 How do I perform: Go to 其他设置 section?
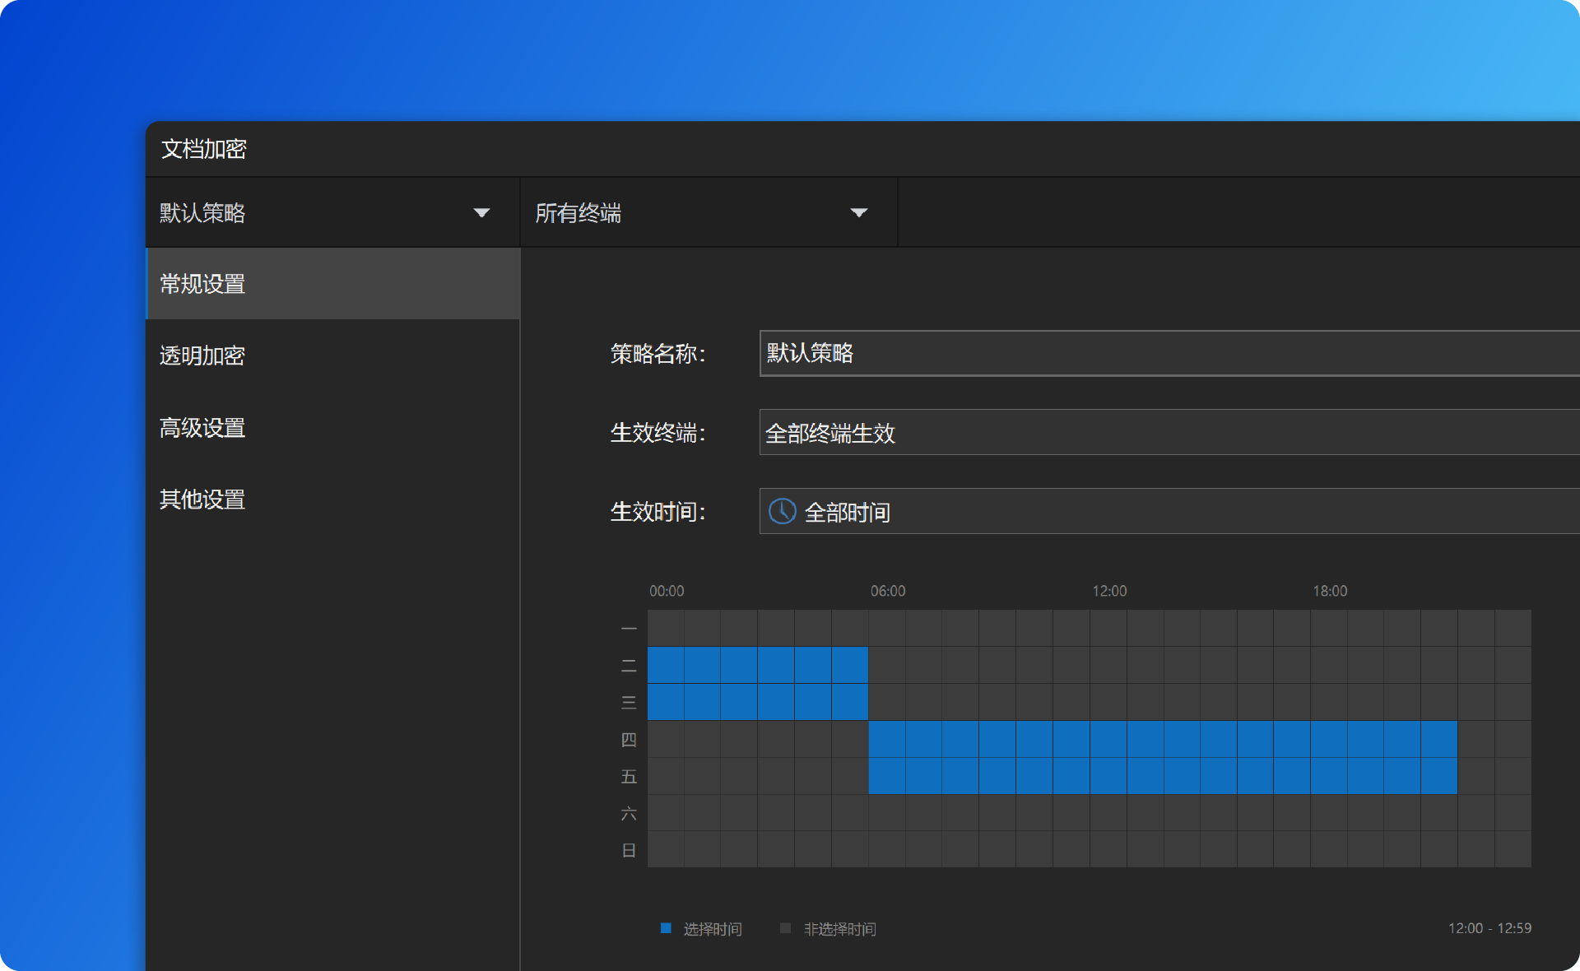(332, 499)
